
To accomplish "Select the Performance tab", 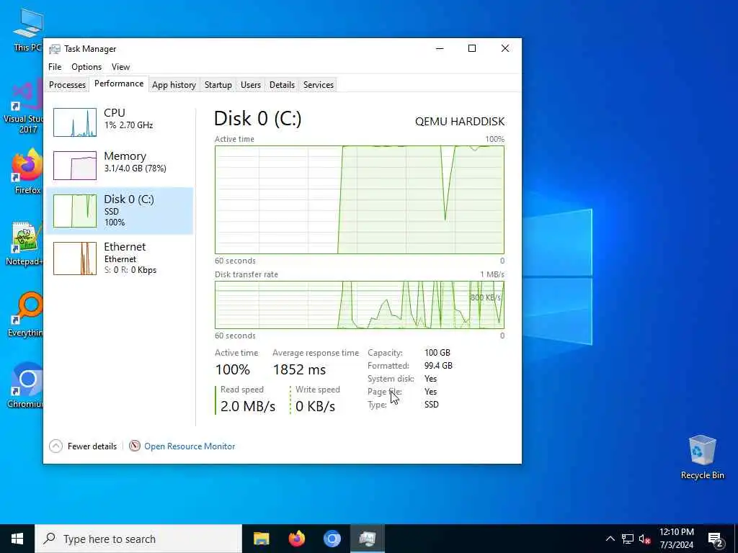I will 119,84.
